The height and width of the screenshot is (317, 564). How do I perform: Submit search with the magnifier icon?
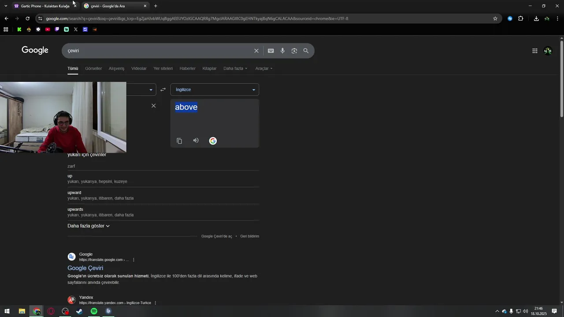pyautogui.click(x=306, y=51)
